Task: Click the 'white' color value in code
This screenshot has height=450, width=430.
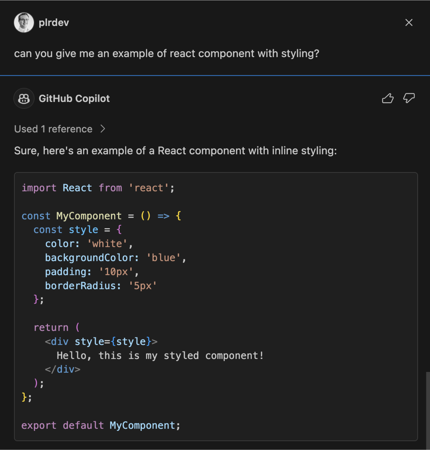Action: coord(107,244)
